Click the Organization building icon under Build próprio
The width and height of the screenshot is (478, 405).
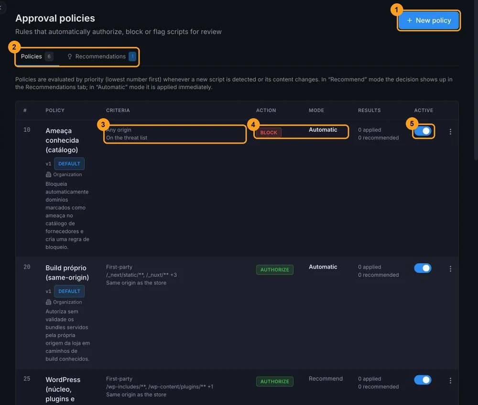pyautogui.click(x=48, y=302)
